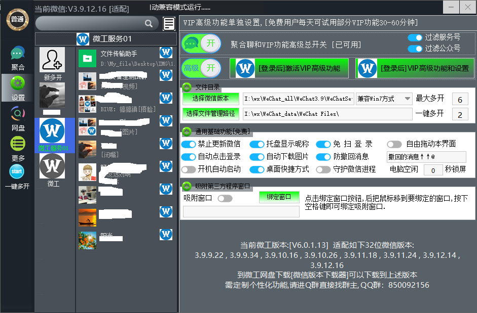Click the 吸附第三方程序窗口 section gear icon

coord(187,186)
